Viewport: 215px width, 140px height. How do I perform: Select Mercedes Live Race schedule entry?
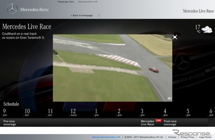pyautogui.click(x=147, y=123)
